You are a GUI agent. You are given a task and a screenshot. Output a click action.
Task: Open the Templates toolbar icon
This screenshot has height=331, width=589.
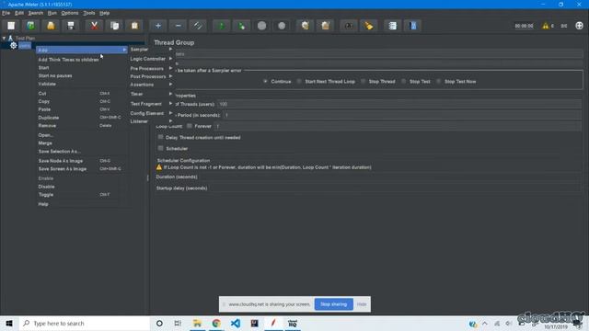[30, 26]
